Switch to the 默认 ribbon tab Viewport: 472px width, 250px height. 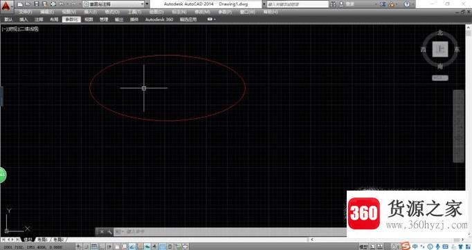click(x=8, y=19)
